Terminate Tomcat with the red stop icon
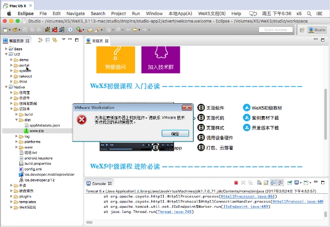Image resolution: width=330 pixels, height=227 pixels. tap(236, 183)
